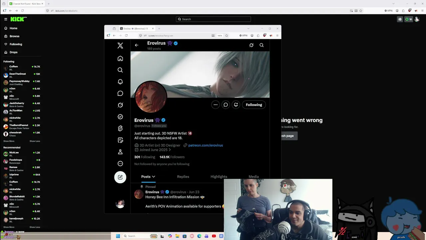
Task: Open Erovirus profile picture
Action: pyautogui.click(x=151, y=97)
